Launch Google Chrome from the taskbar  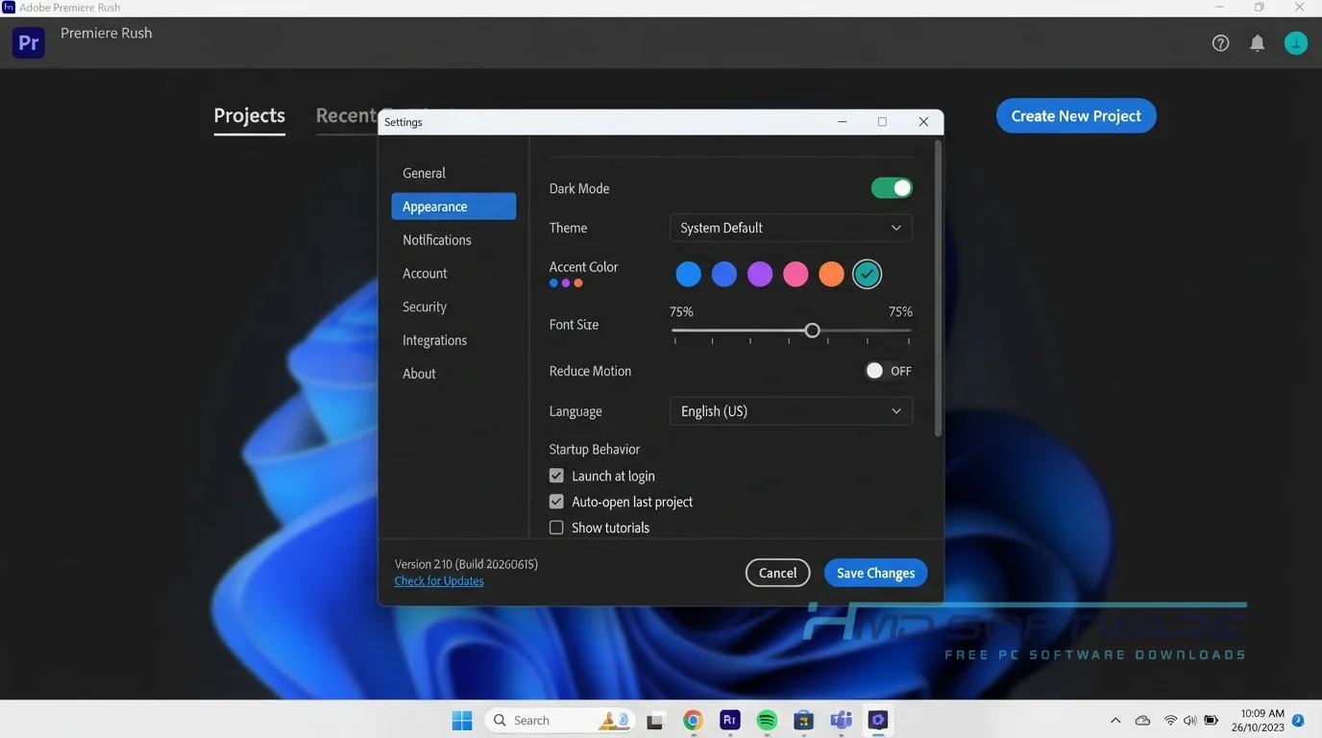point(693,720)
